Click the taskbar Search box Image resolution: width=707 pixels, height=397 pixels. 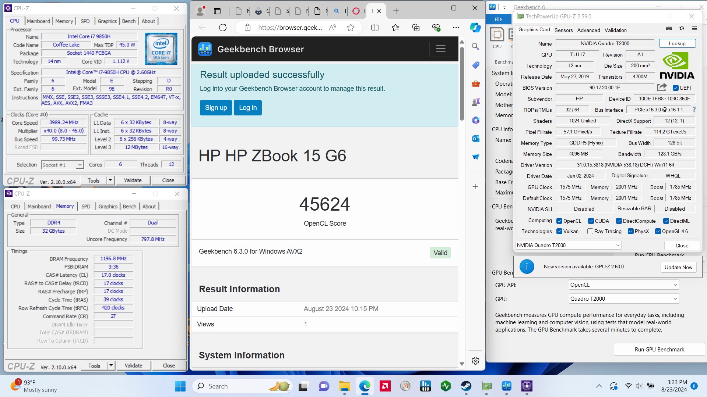pos(242,386)
